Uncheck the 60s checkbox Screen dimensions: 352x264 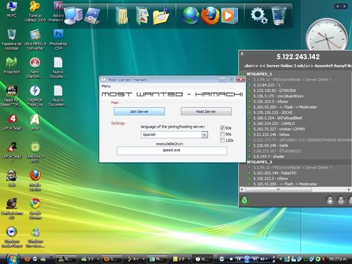[222, 128]
